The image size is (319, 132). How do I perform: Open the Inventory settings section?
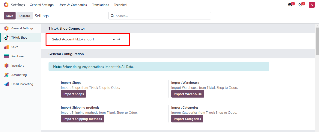[x=17, y=66]
